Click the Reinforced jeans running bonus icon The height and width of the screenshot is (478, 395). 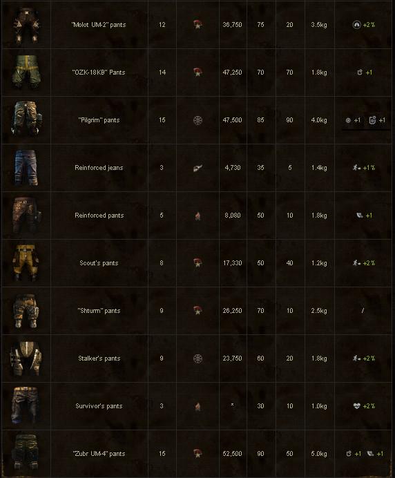click(356, 168)
